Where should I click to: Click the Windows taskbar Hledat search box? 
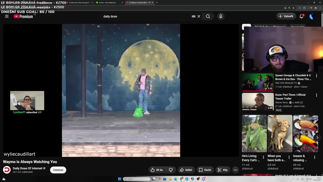click(x=137, y=179)
